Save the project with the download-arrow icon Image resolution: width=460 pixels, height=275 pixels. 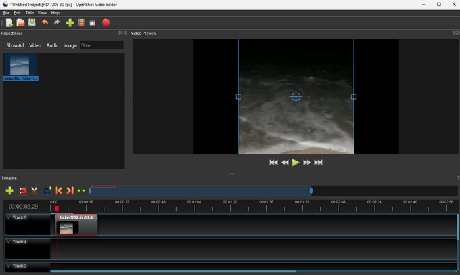pyautogui.click(x=32, y=22)
